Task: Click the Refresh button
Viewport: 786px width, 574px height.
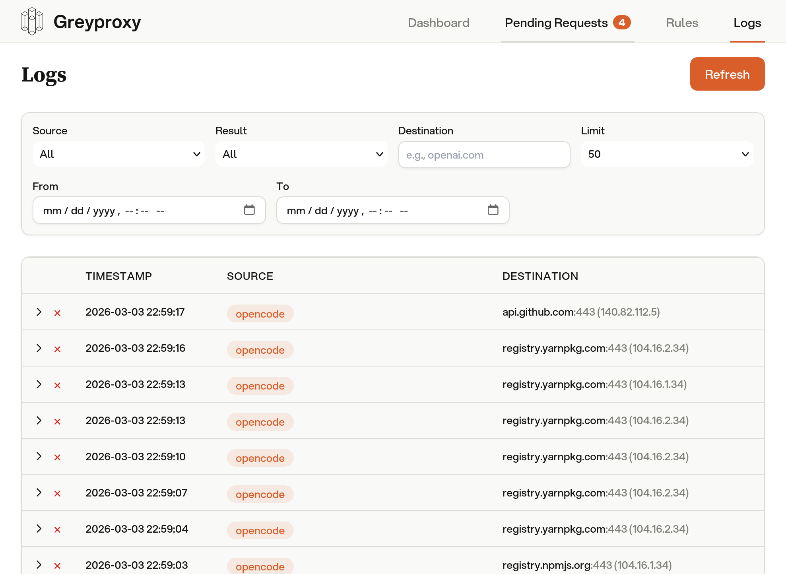Action: coord(727,74)
